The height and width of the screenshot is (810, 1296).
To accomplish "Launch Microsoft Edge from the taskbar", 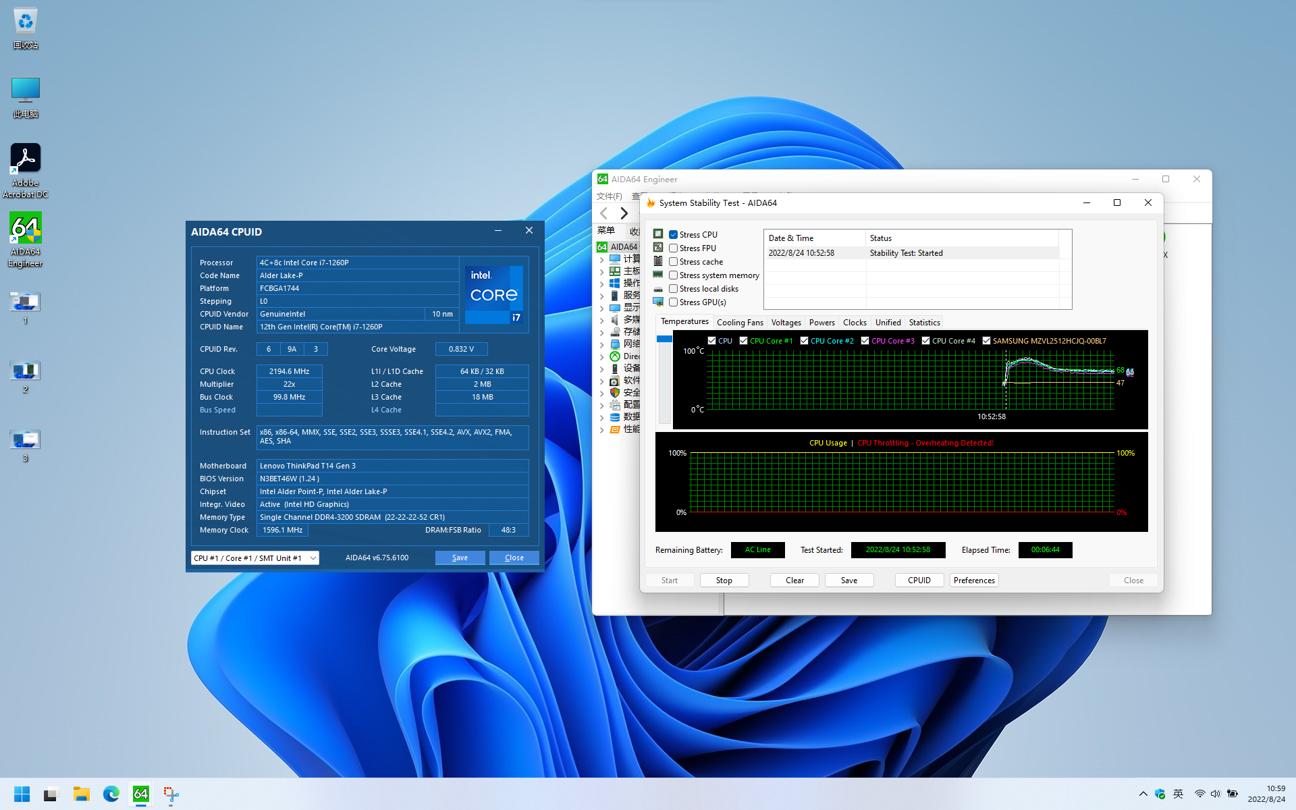I will pos(111,794).
